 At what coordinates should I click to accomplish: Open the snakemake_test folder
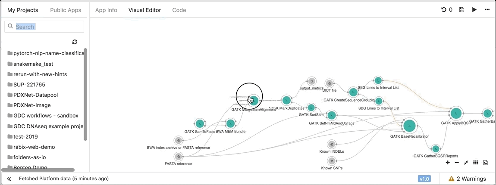(x=30, y=64)
